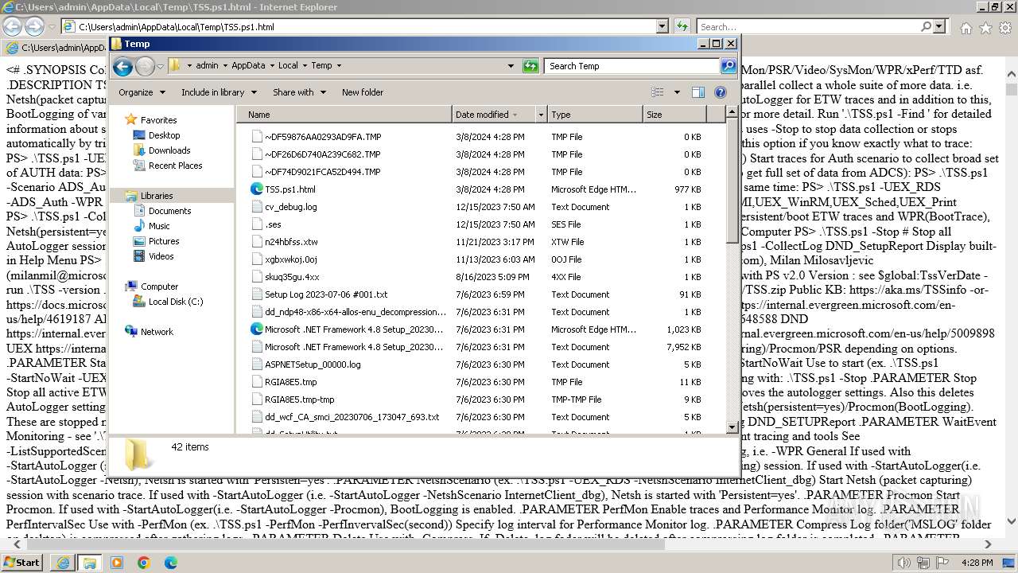Image resolution: width=1018 pixels, height=573 pixels.
Task: Expand the view options dropdown arrow
Action: (677, 92)
